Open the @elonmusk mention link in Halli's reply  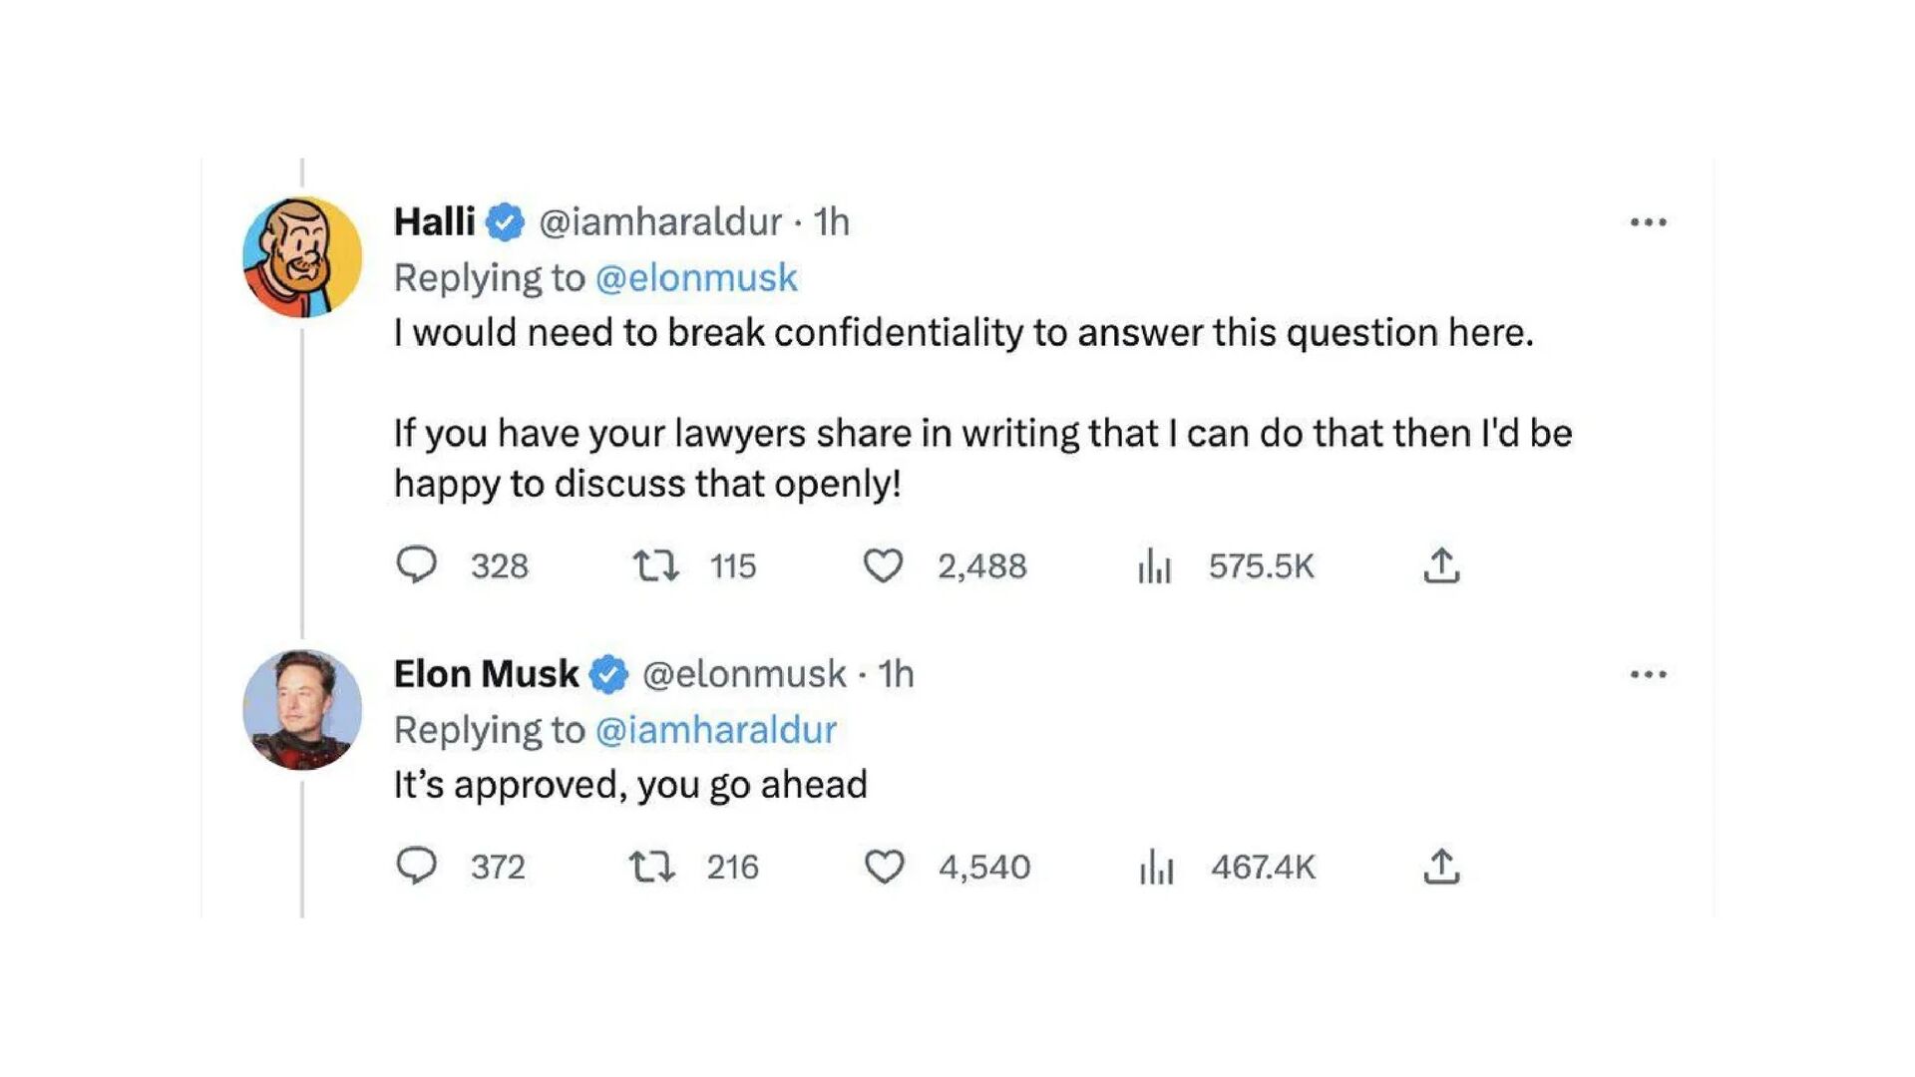coord(696,278)
